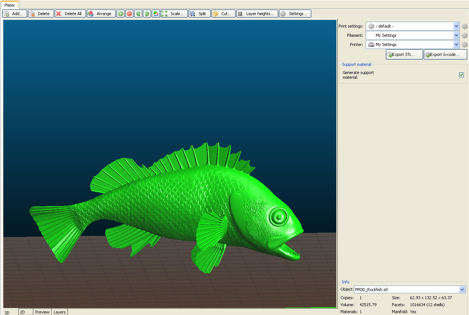
Task: Select the Layers tab
Action: click(60, 312)
